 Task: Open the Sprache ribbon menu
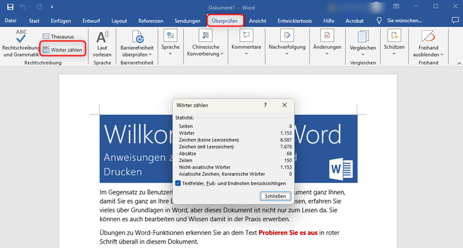pos(170,42)
